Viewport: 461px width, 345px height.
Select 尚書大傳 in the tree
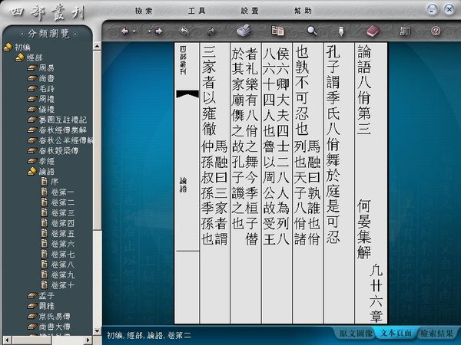(55, 327)
